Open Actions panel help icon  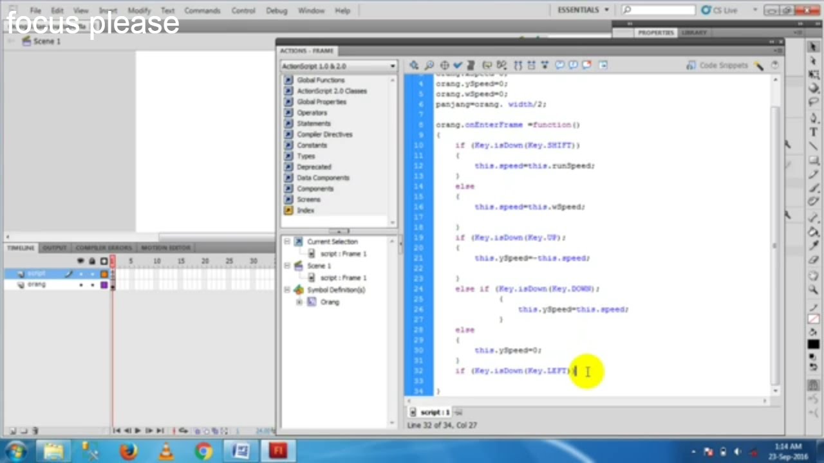coord(774,66)
